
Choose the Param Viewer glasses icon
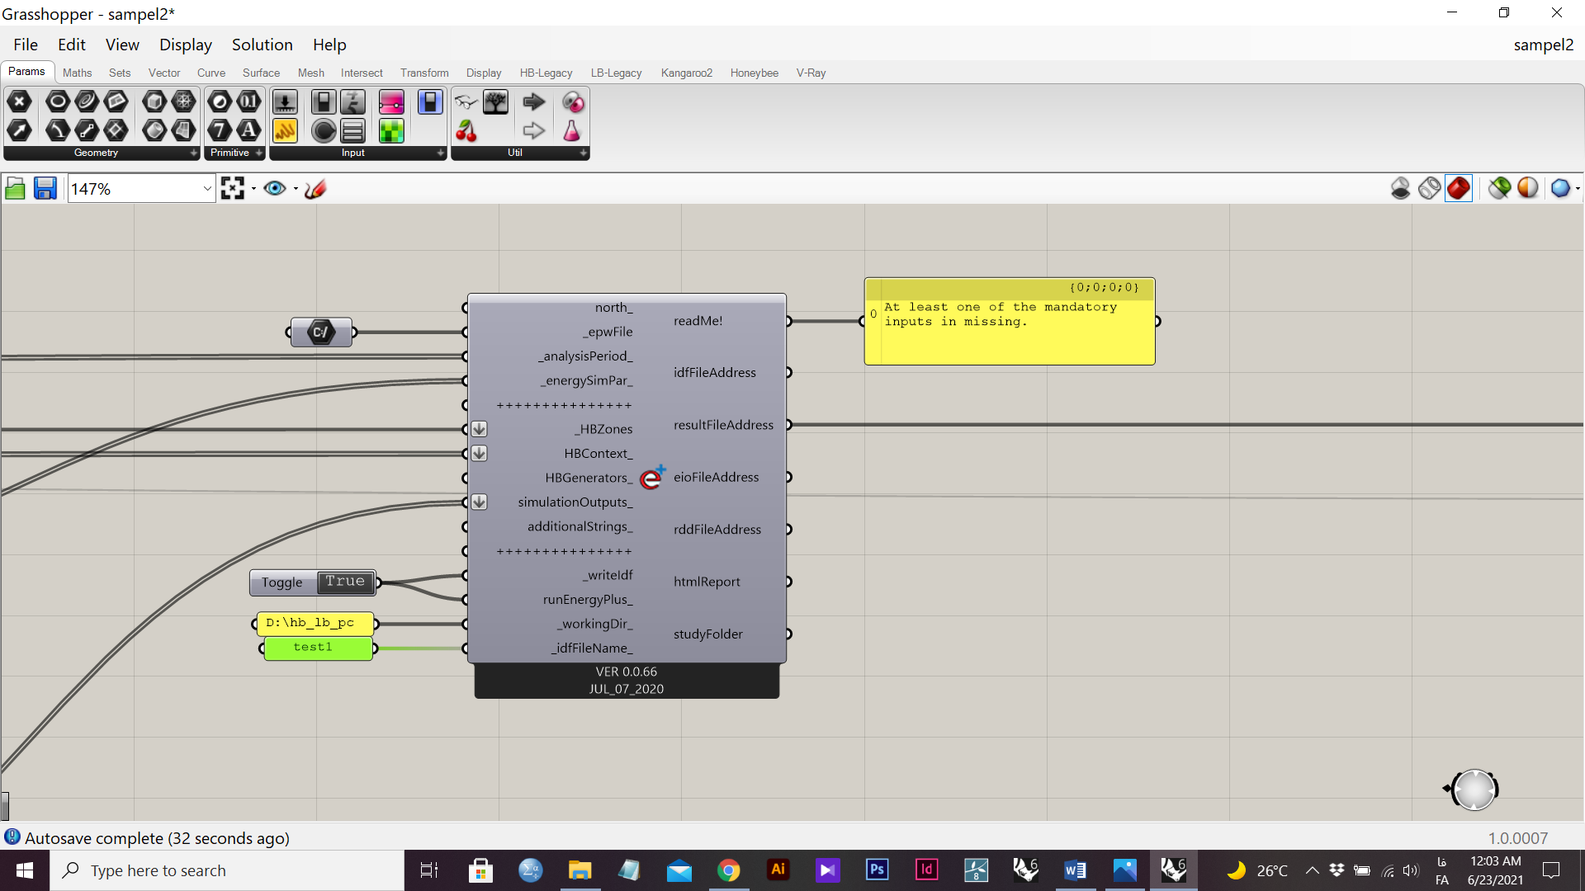click(x=466, y=102)
